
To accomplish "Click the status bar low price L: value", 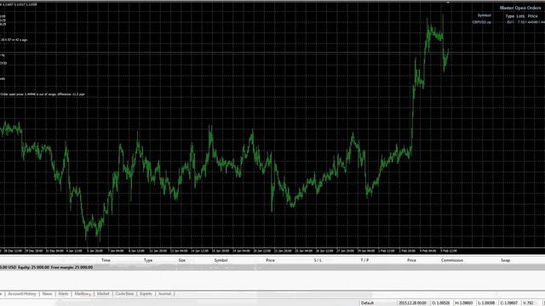I will [486, 303].
